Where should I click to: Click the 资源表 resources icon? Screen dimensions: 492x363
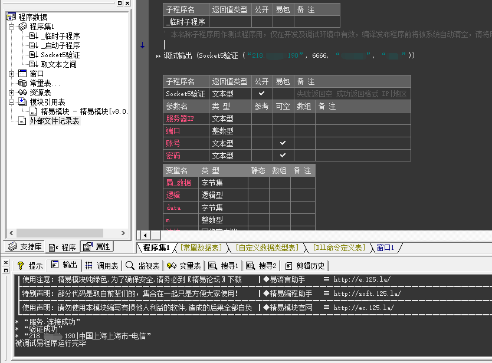coord(22,92)
